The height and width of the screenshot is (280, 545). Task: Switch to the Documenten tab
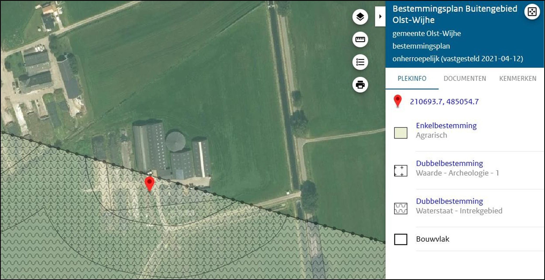tap(465, 79)
